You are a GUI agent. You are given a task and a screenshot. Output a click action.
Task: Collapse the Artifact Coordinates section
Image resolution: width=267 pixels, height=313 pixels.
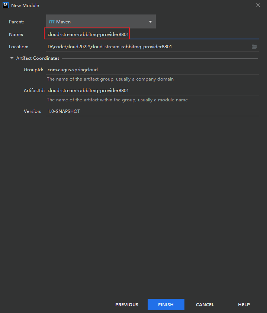pos(12,58)
